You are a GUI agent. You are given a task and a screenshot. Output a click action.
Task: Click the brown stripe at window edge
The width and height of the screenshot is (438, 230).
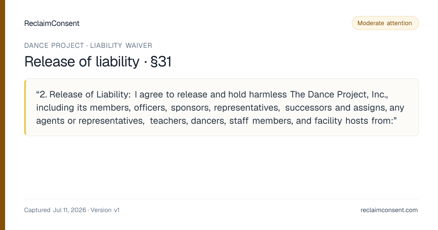click(2, 115)
